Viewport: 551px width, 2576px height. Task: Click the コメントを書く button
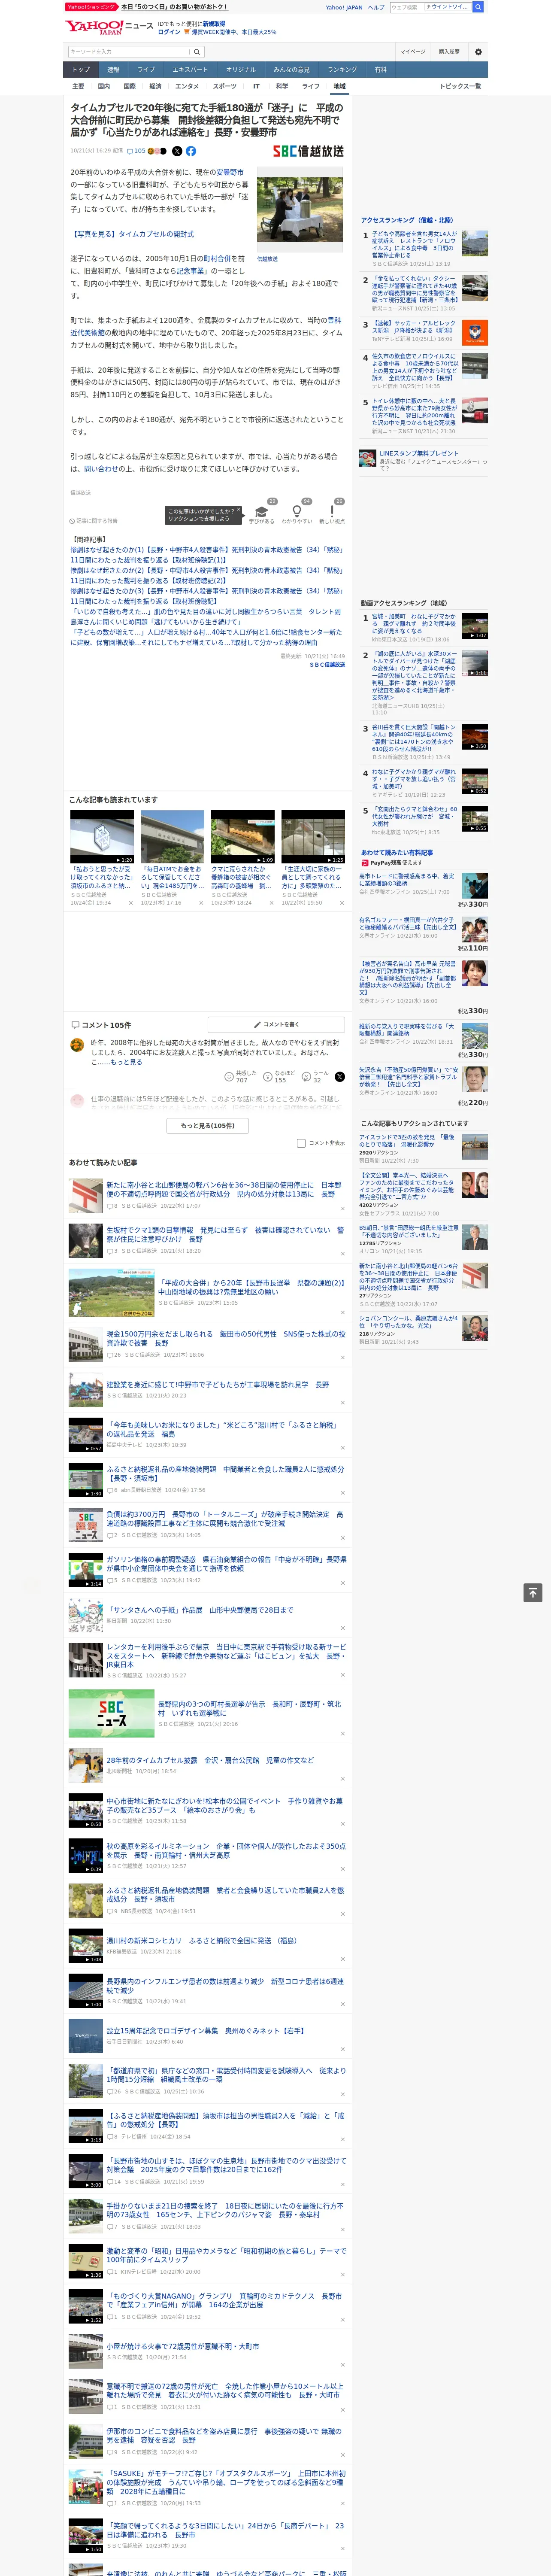click(x=276, y=1024)
